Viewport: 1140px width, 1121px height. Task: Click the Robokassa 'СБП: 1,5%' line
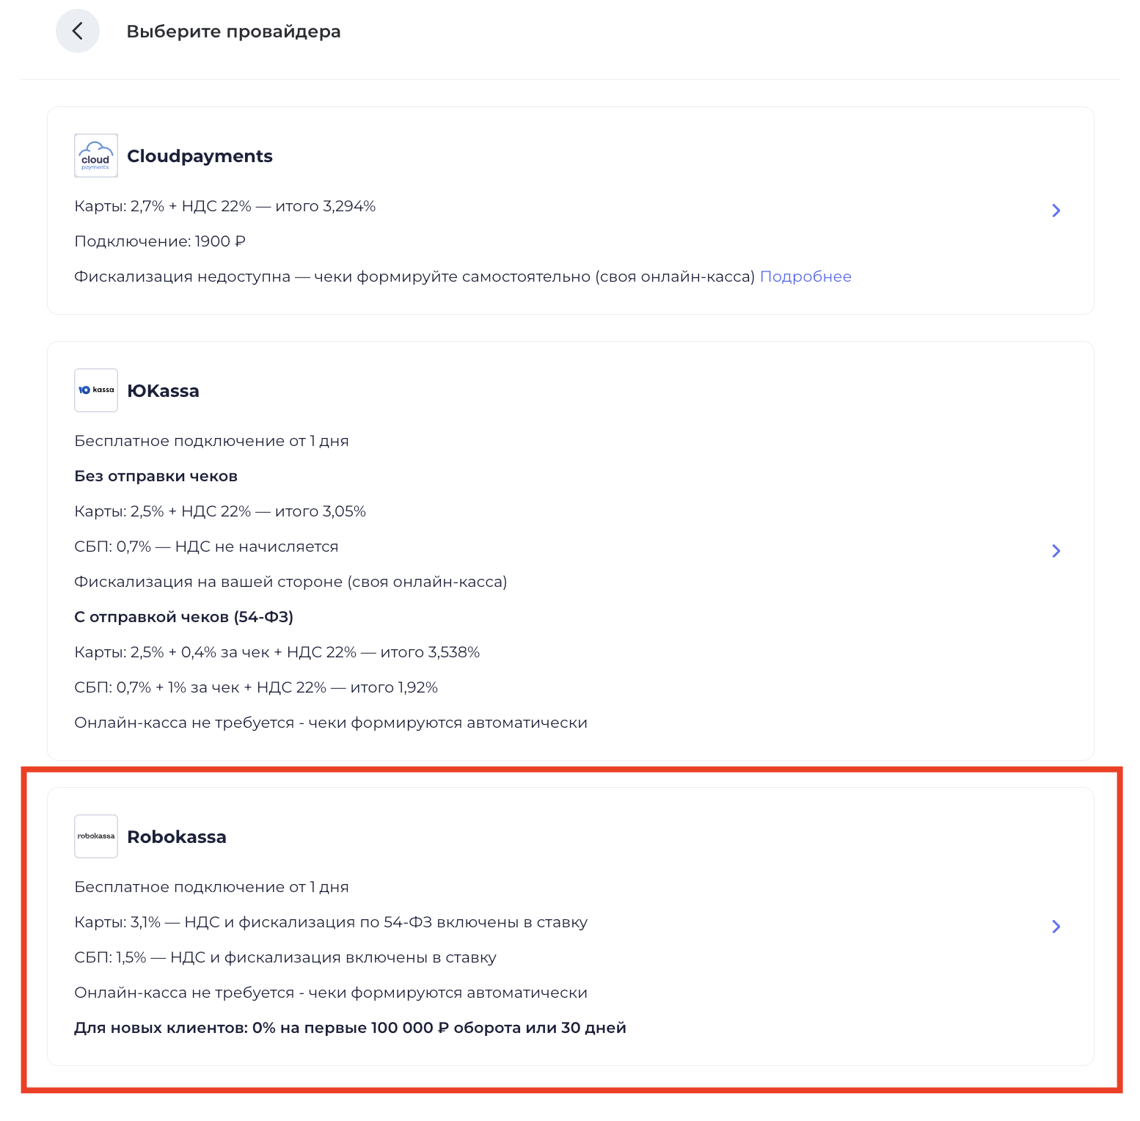[x=285, y=957]
